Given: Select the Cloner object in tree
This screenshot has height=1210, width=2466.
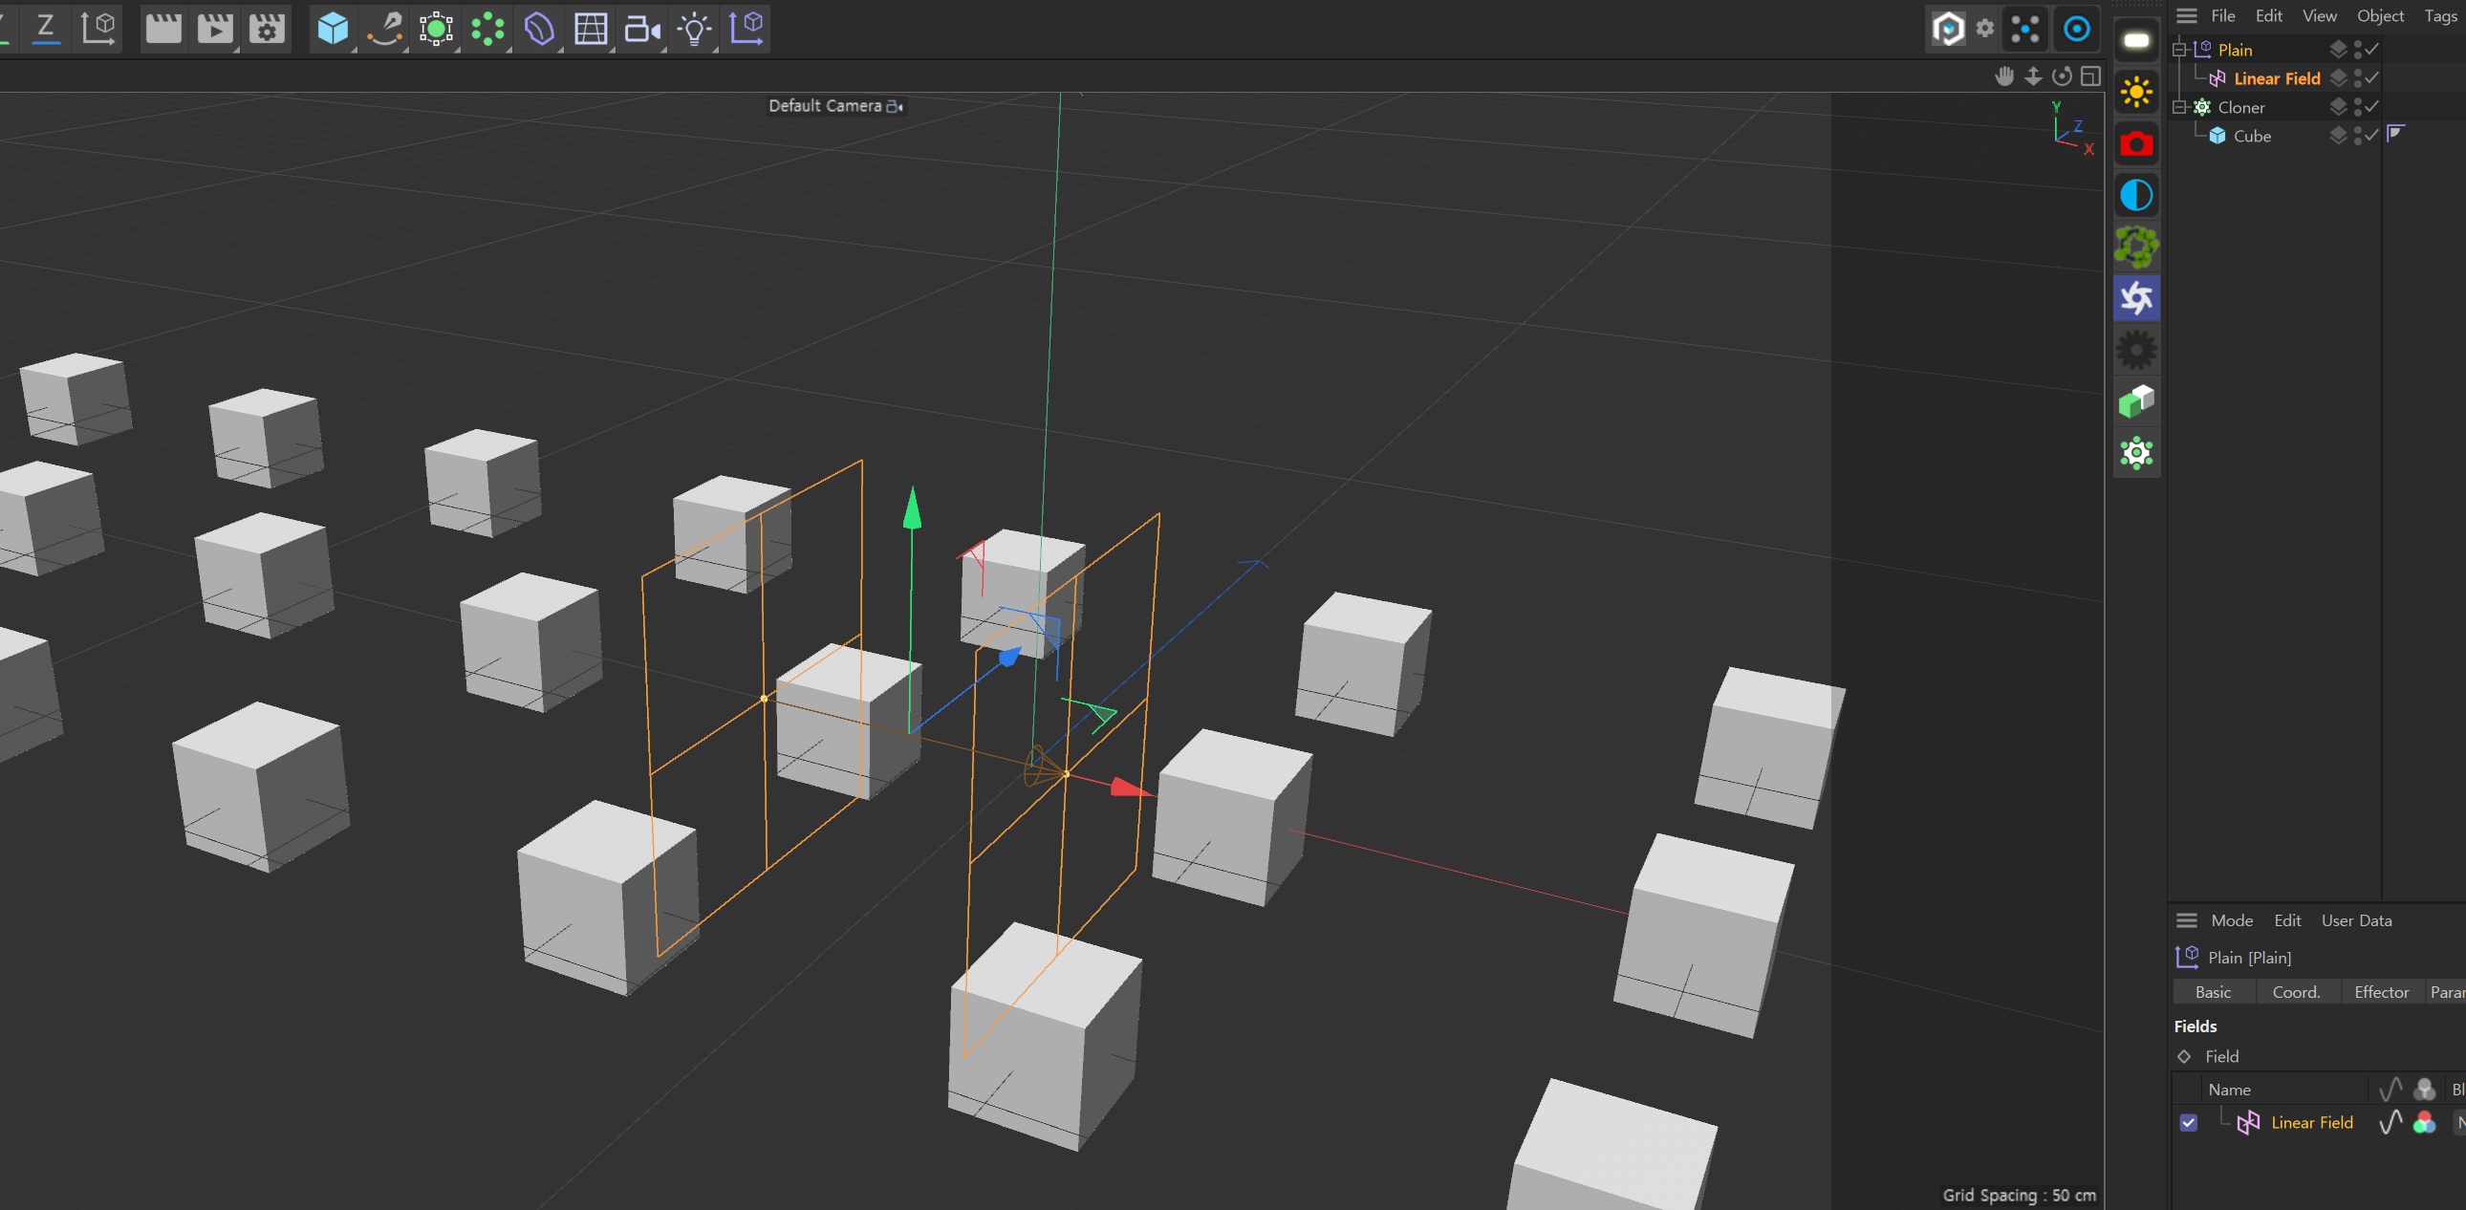Looking at the screenshot, I should 2240,107.
